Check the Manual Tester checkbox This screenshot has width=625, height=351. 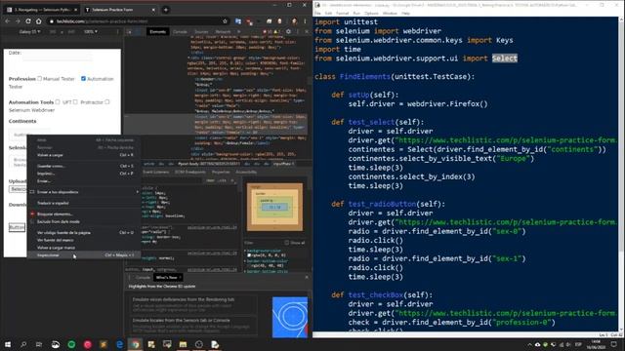click(x=39, y=78)
